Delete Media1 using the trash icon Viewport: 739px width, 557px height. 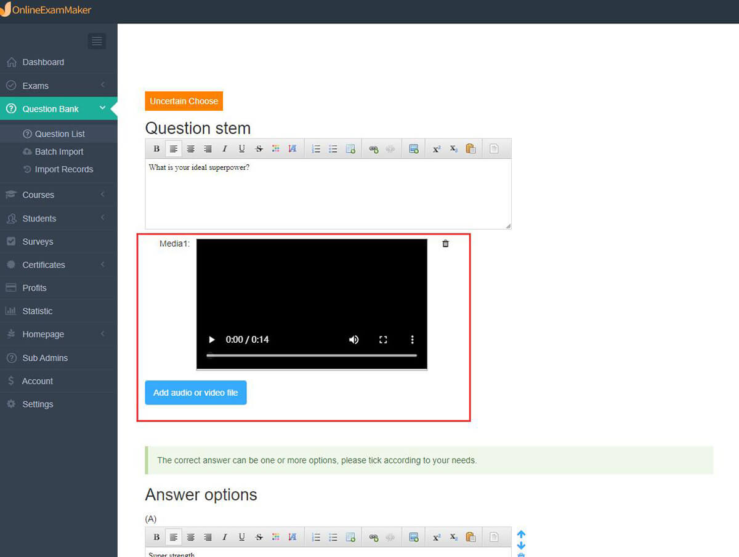445,244
